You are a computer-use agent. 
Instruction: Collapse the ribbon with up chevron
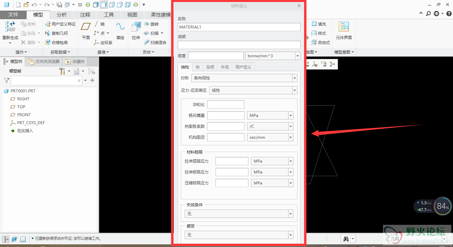[421, 14]
